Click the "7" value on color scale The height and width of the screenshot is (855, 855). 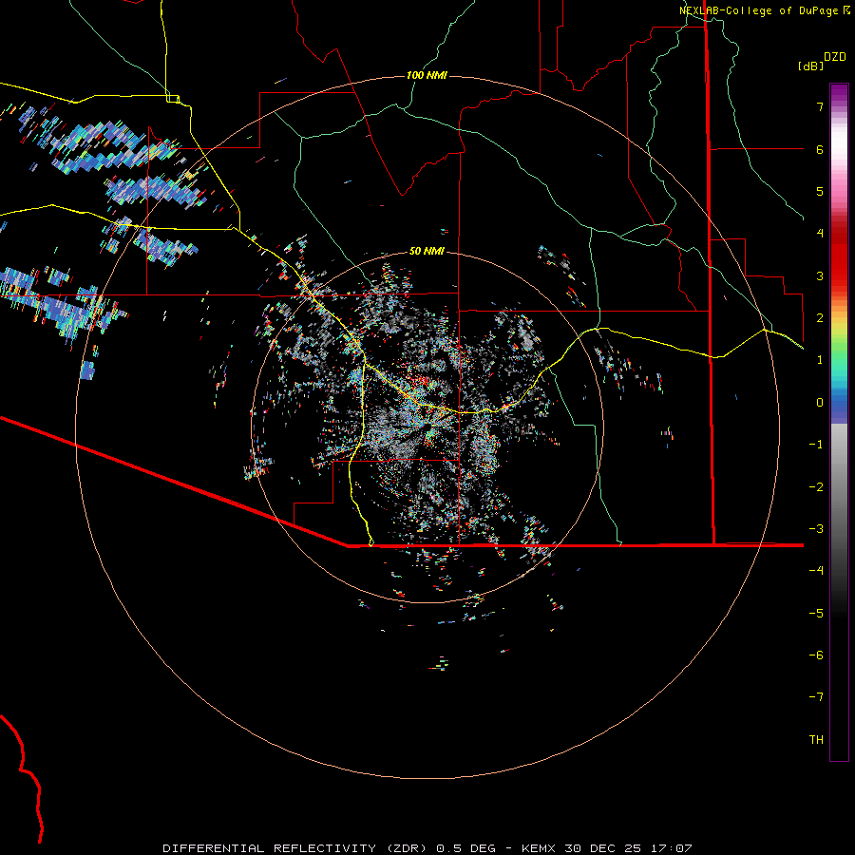[820, 106]
